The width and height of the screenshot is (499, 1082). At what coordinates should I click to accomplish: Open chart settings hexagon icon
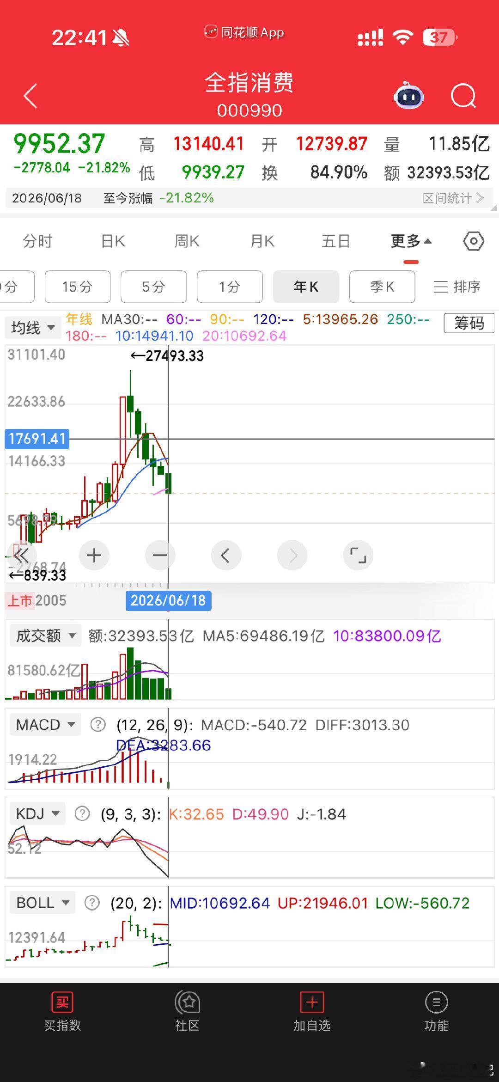[474, 241]
